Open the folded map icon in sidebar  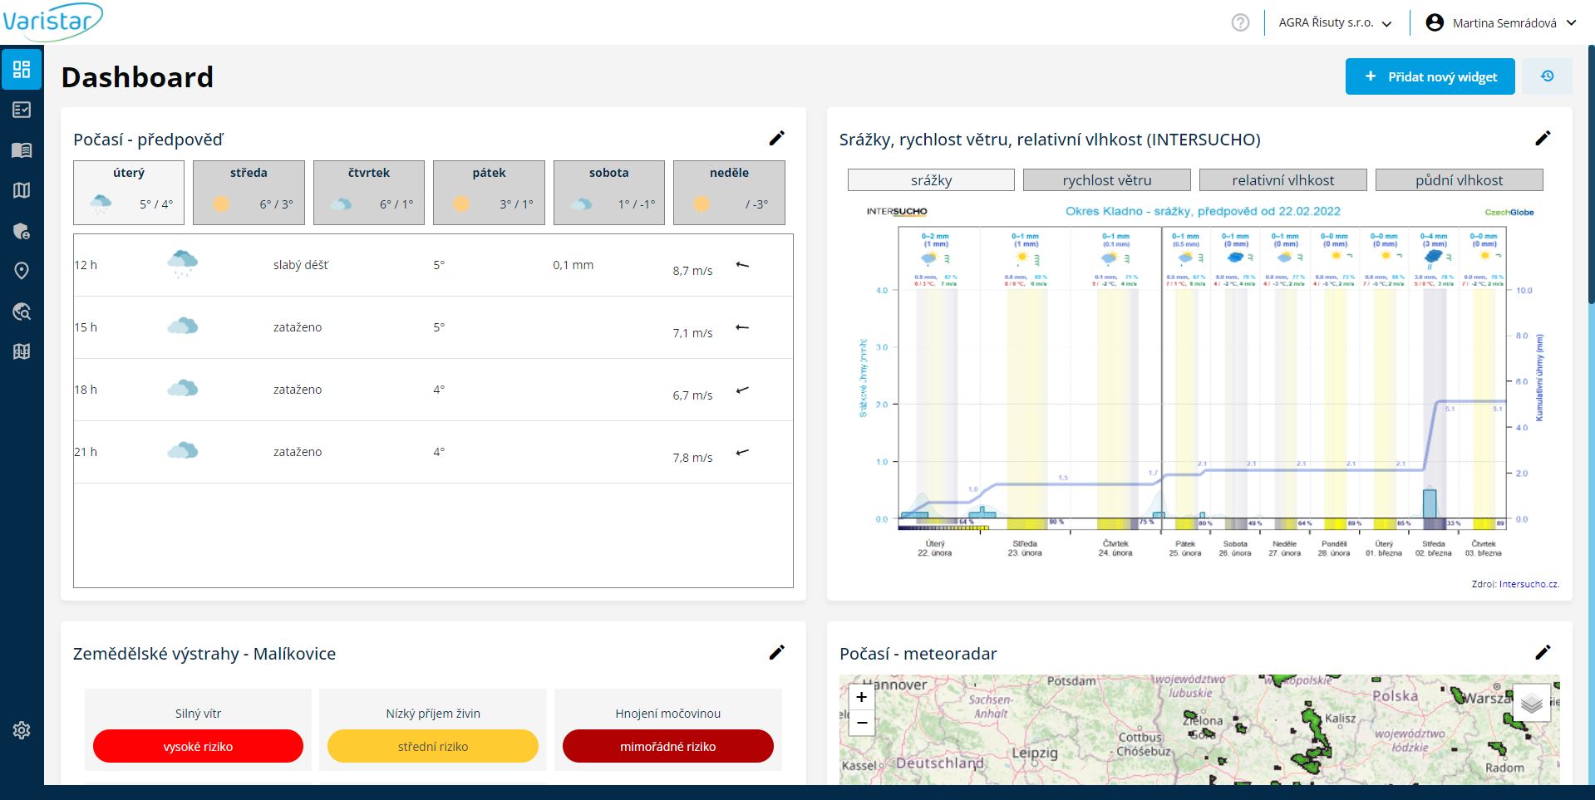(22, 190)
